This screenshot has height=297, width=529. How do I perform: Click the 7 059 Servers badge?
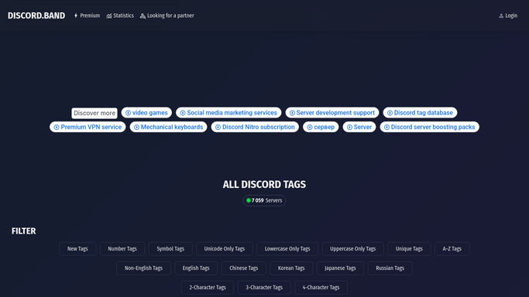[x=265, y=200]
